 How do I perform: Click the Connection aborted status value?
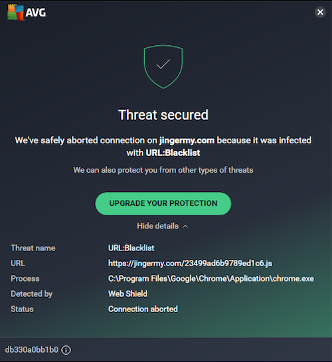[x=143, y=309]
